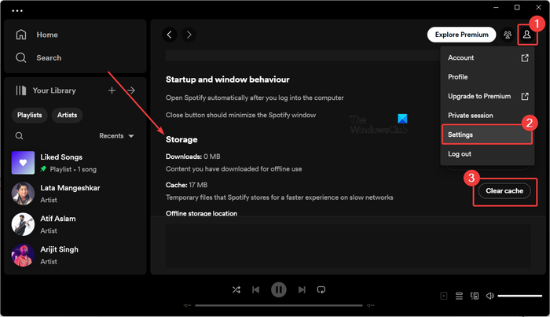The width and height of the screenshot is (550, 317).
Task: Click the Your Library heading
Action: 54,90
